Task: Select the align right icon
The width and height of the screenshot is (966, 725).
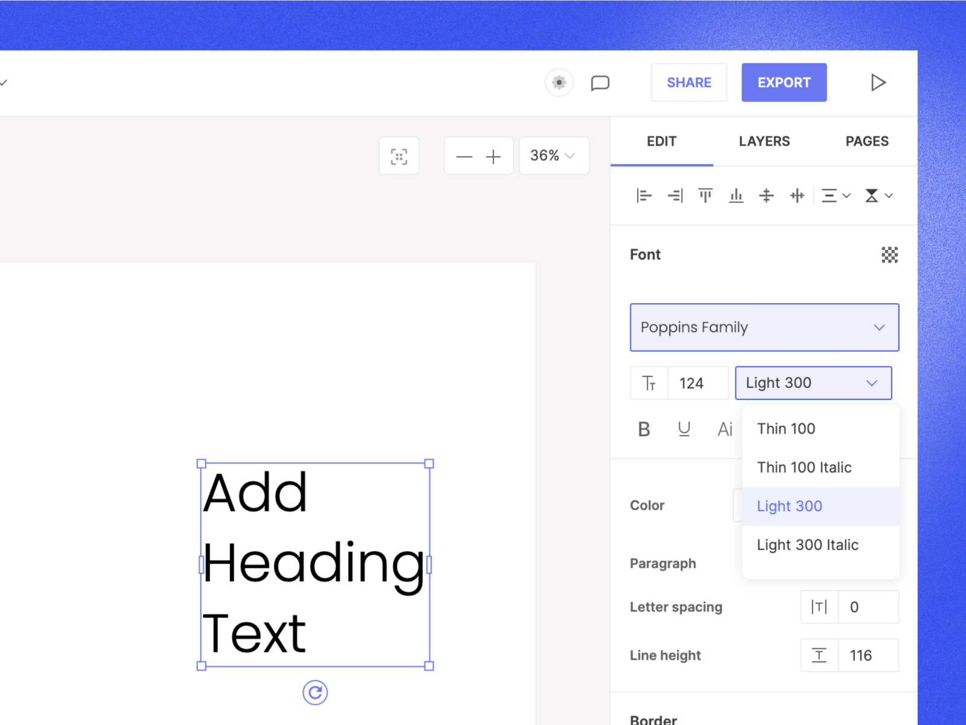Action: click(674, 195)
